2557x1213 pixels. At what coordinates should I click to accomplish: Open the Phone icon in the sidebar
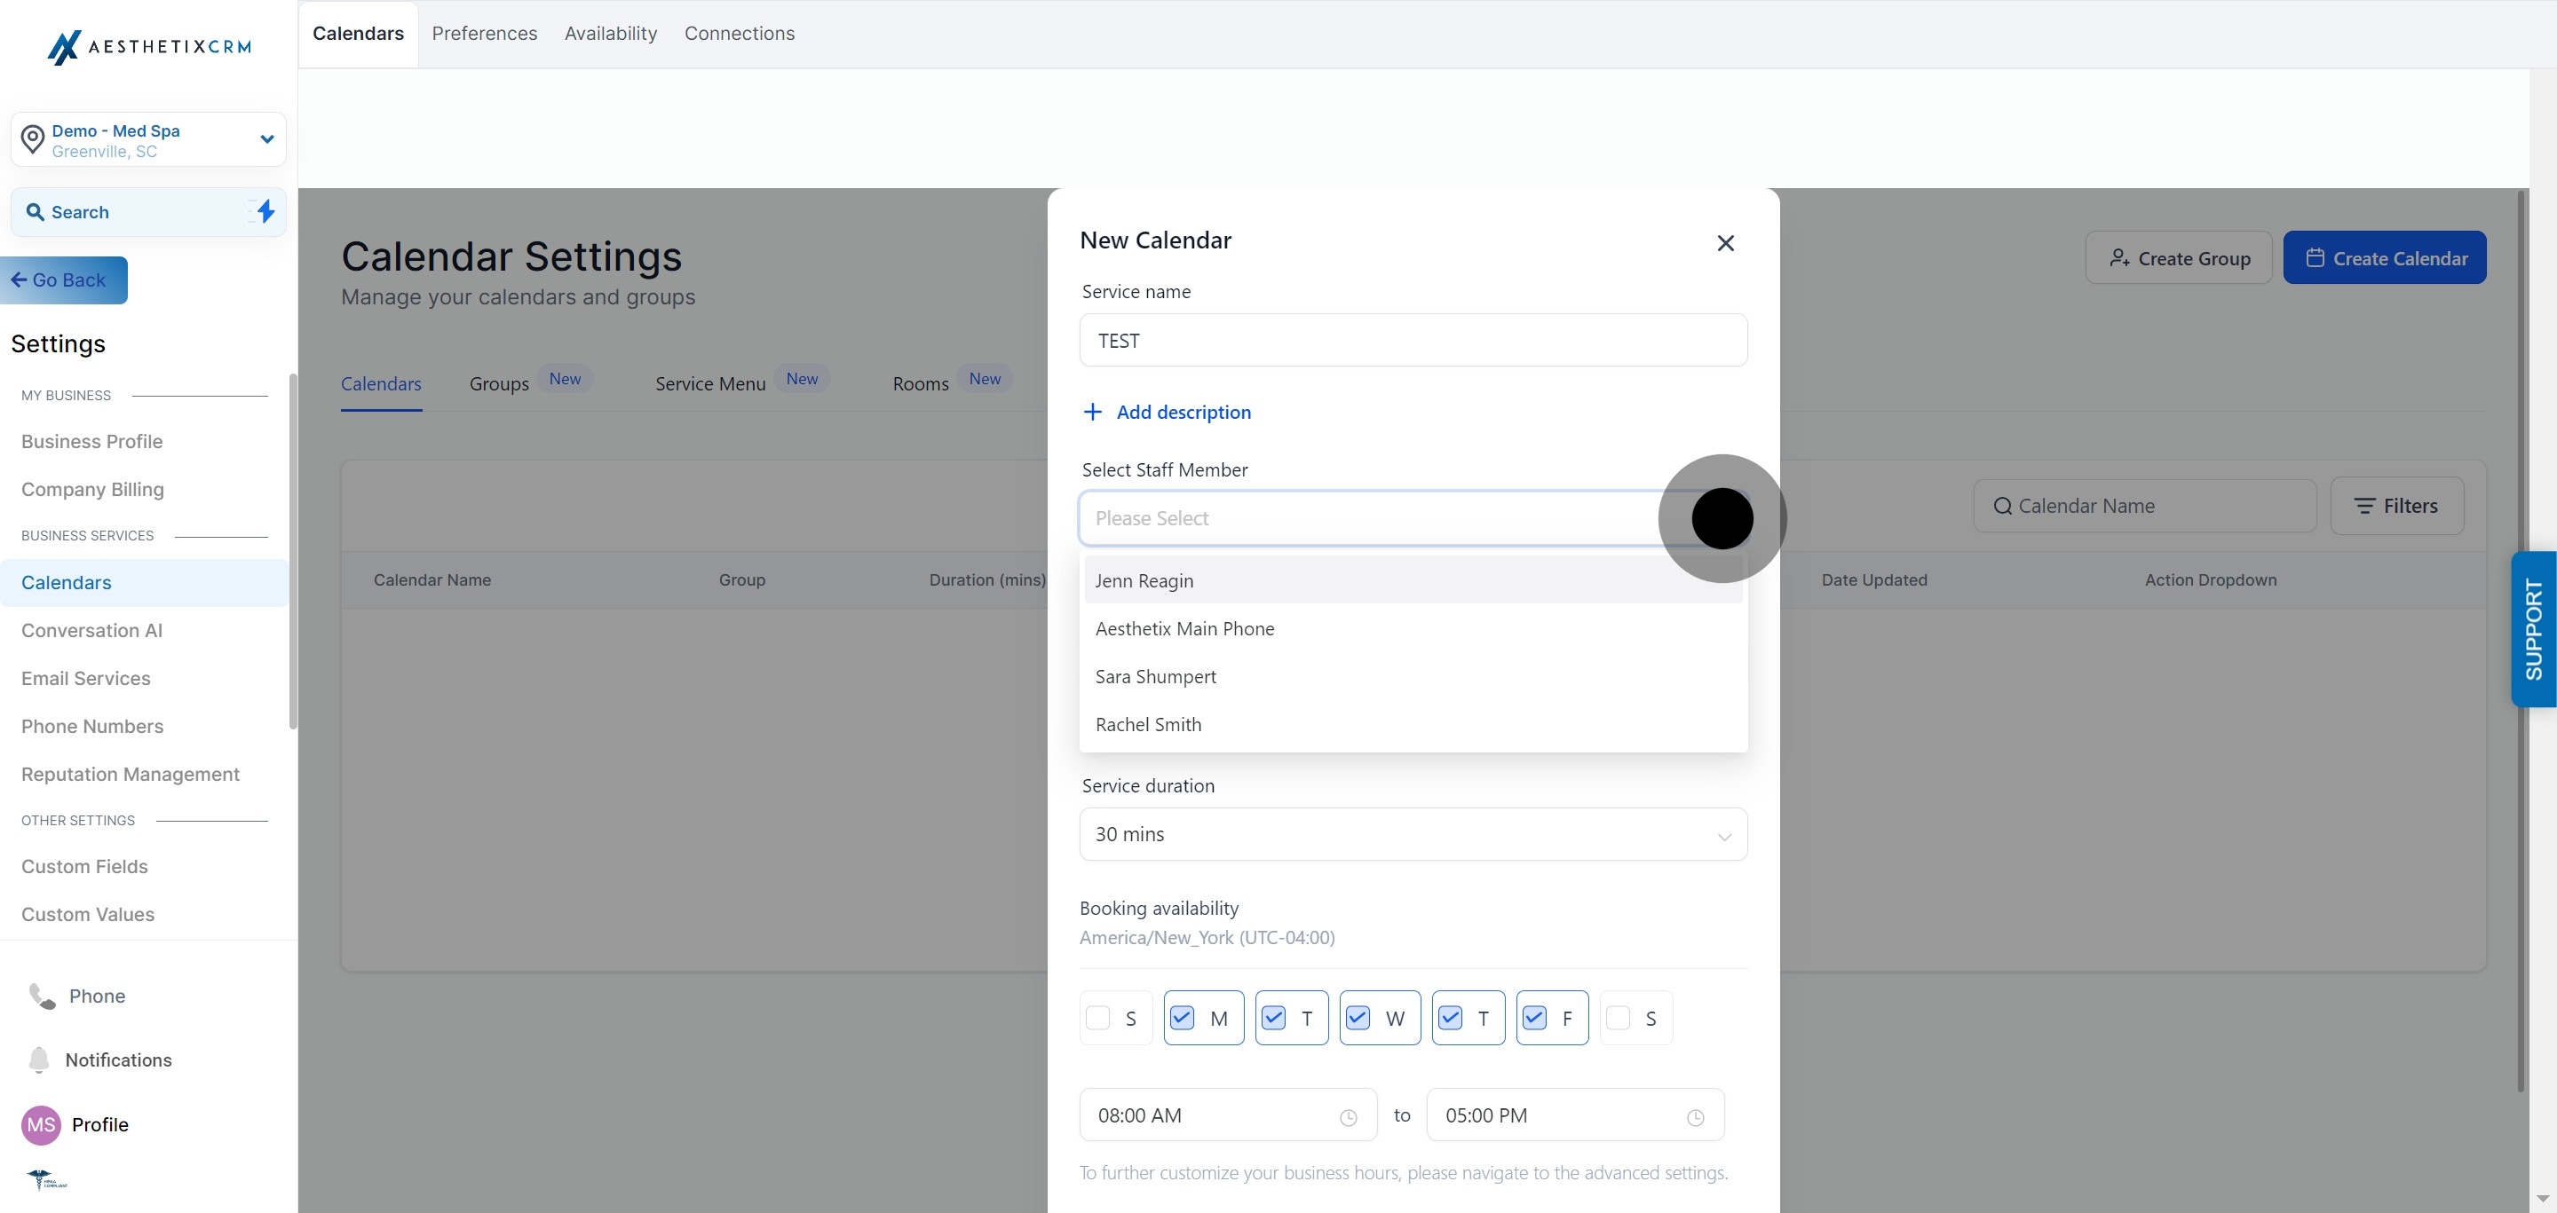coord(42,996)
